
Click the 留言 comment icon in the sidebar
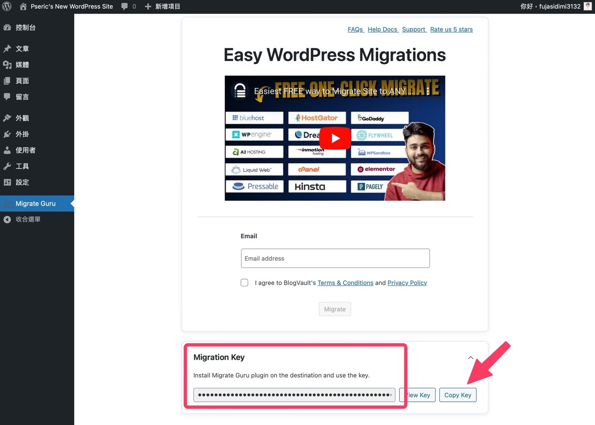[7, 97]
